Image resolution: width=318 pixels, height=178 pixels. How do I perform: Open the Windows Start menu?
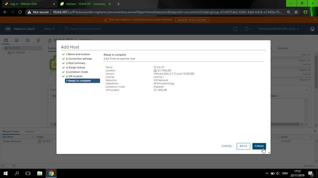[x=6, y=173]
